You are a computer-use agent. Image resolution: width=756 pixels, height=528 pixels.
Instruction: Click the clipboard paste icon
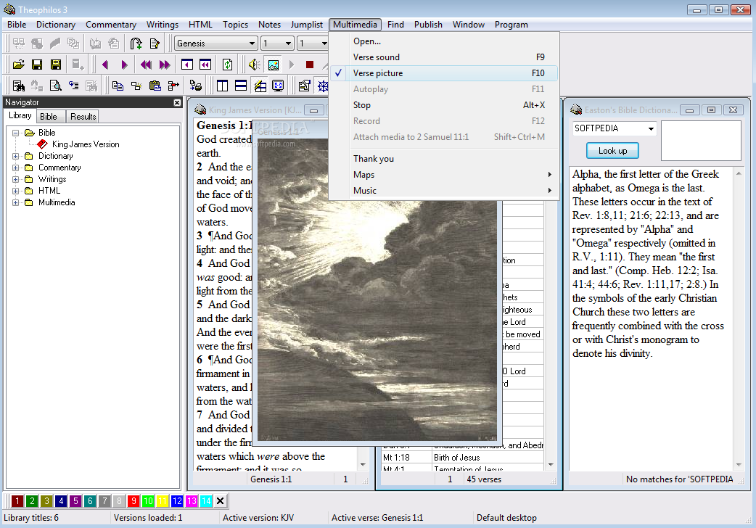pyautogui.click(x=155, y=86)
